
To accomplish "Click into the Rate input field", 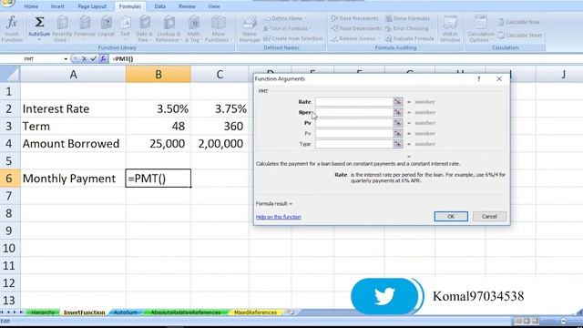I will tap(354, 101).
